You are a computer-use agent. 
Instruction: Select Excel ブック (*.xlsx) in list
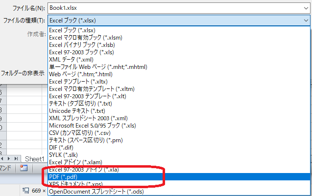[x=179, y=30]
